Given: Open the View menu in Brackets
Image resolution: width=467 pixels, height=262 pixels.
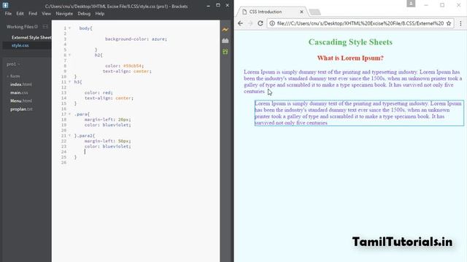Looking at the screenshot, I should tap(46, 14).
